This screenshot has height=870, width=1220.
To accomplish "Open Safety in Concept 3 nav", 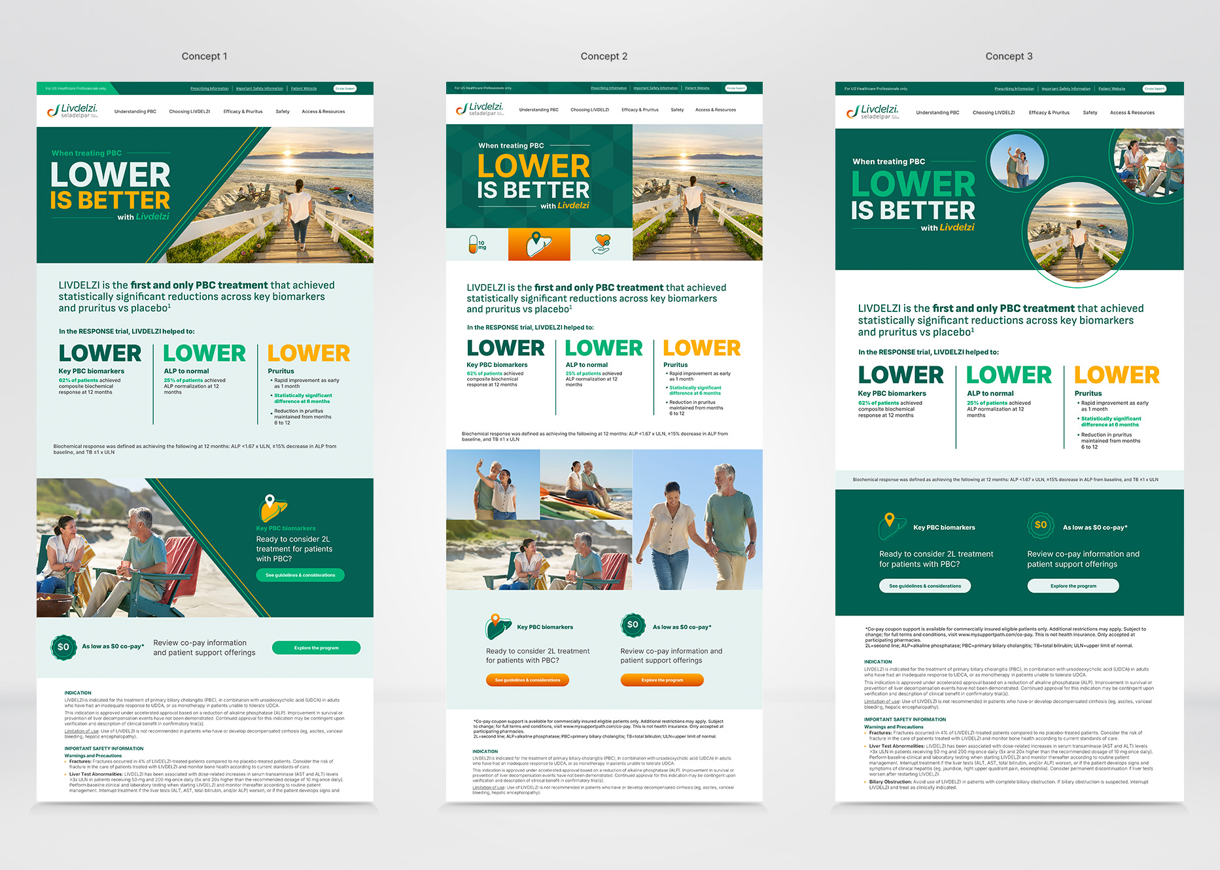I will 1090,113.
